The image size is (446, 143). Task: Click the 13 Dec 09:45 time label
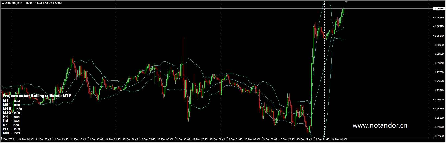click(x=270, y=140)
